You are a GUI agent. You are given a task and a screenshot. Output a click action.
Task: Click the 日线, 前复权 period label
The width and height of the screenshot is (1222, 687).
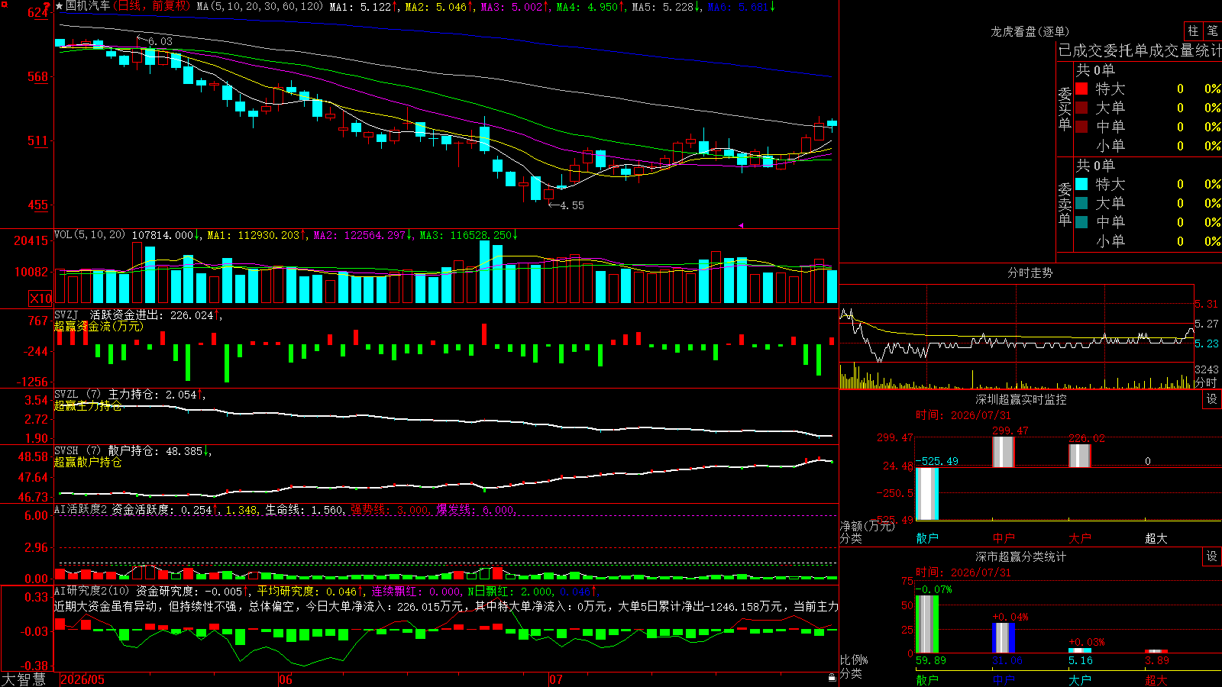[153, 6]
